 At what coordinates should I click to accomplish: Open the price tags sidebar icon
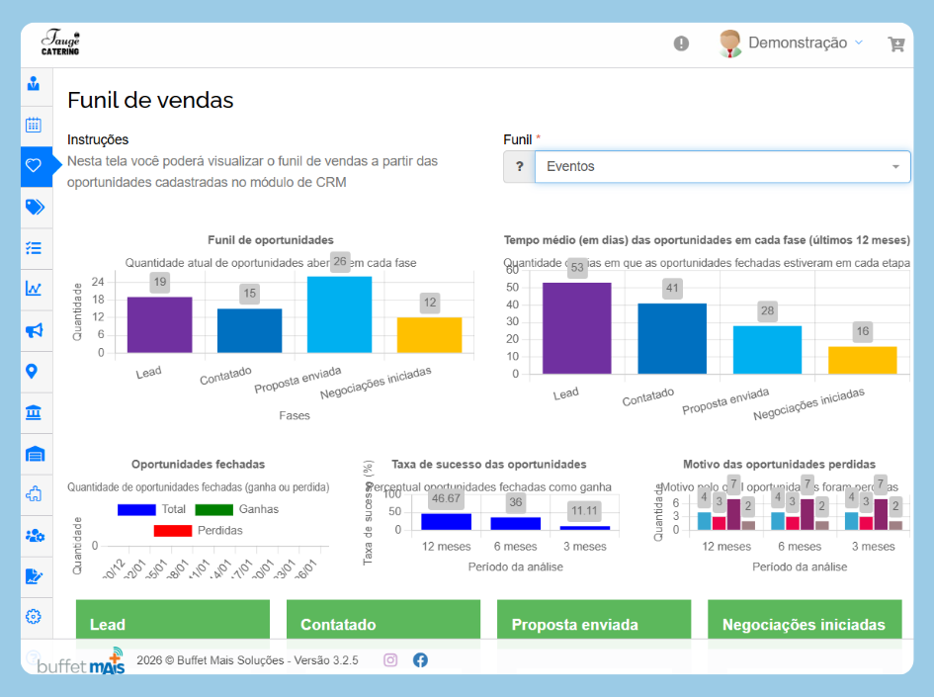coord(34,207)
